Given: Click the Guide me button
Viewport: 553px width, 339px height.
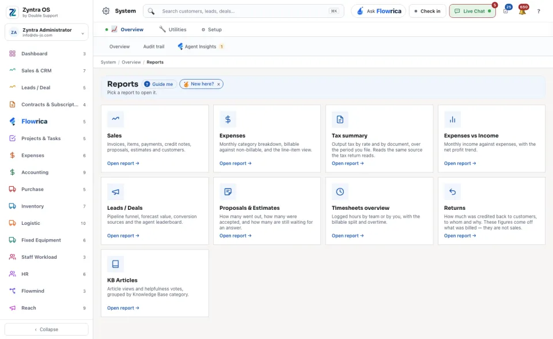Looking at the screenshot, I should (x=159, y=84).
